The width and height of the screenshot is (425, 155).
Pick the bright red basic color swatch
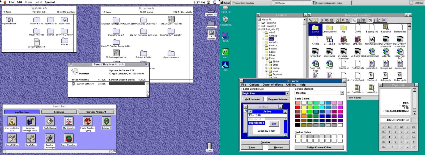[x=298, y=107]
